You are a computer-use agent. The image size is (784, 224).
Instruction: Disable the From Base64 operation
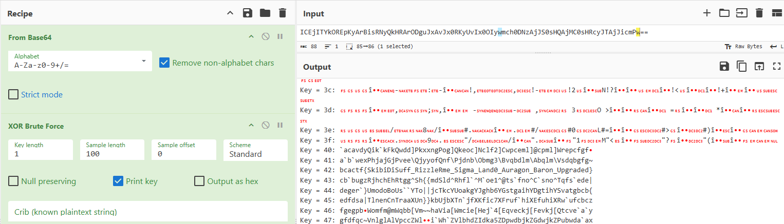266,36
